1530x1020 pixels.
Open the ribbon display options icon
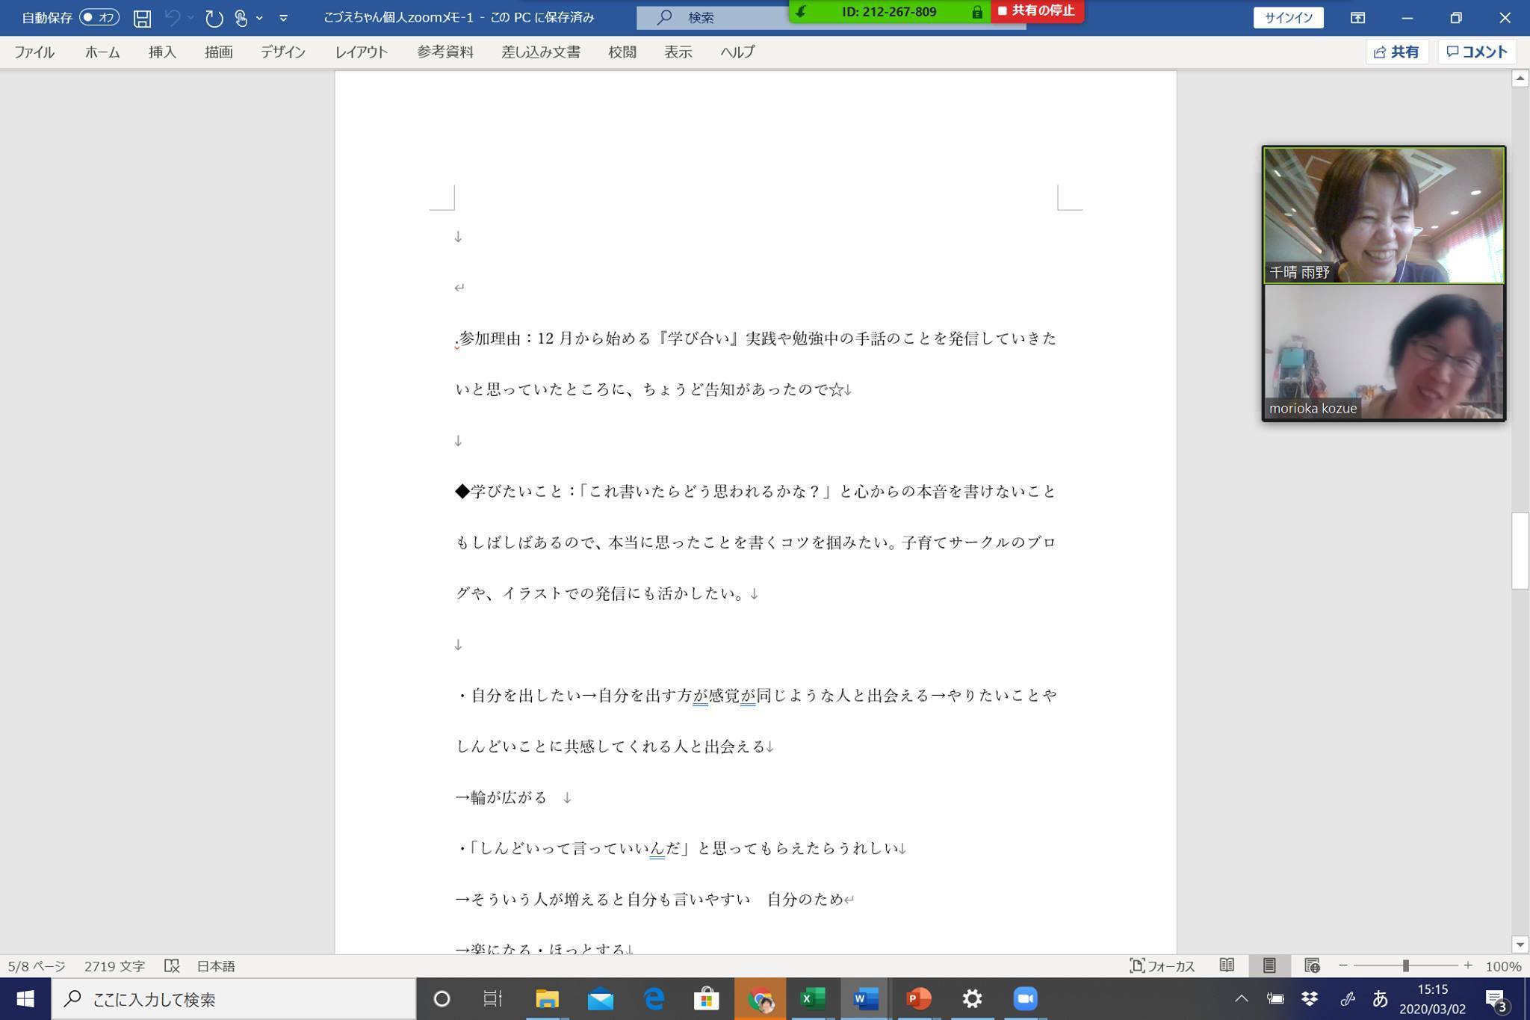pyautogui.click(x=1357, y=18)
